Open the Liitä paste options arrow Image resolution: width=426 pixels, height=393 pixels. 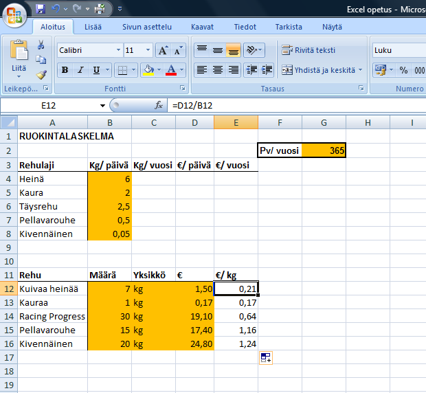[x=19, y=77]
